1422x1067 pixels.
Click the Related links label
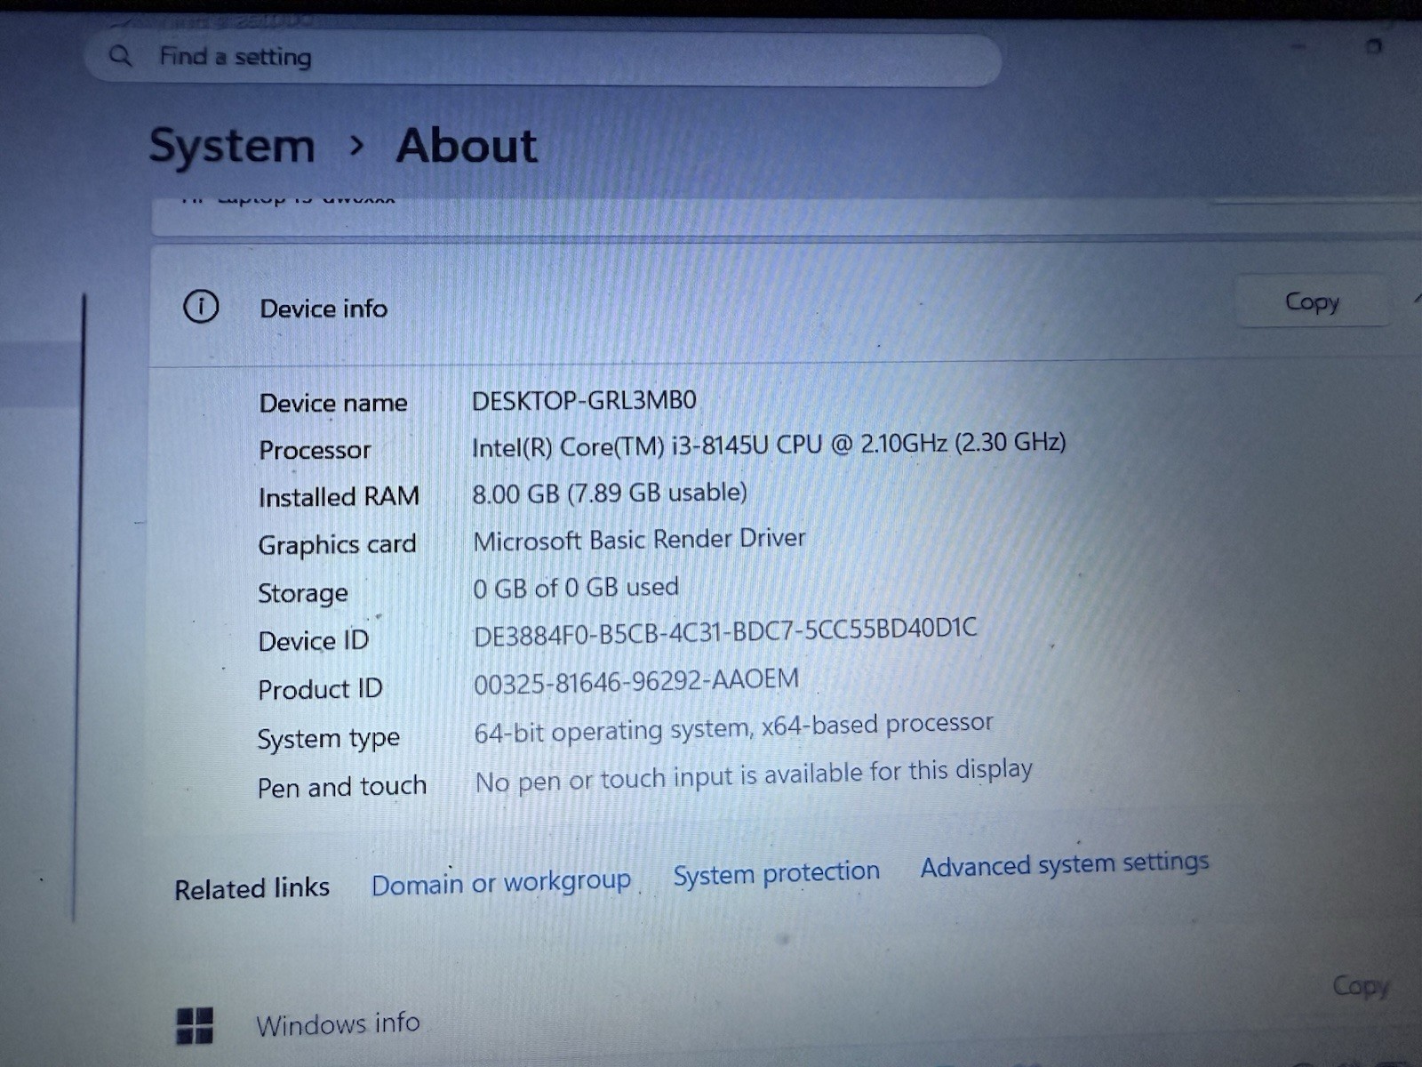[252, 888]
